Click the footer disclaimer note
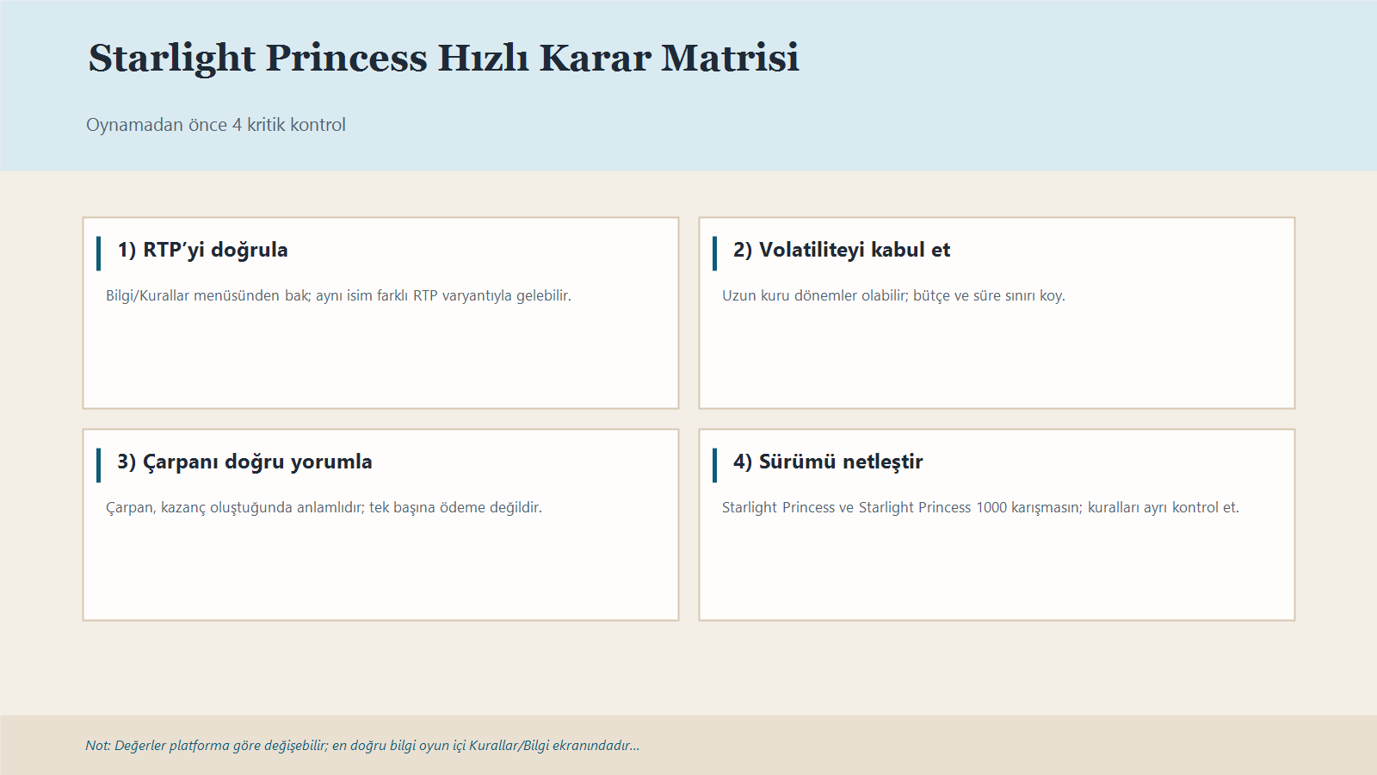 (361, 746)
